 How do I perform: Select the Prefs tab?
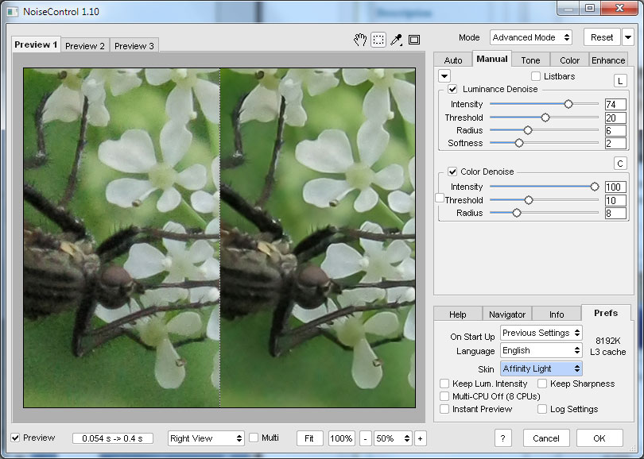tap(606, 313)
